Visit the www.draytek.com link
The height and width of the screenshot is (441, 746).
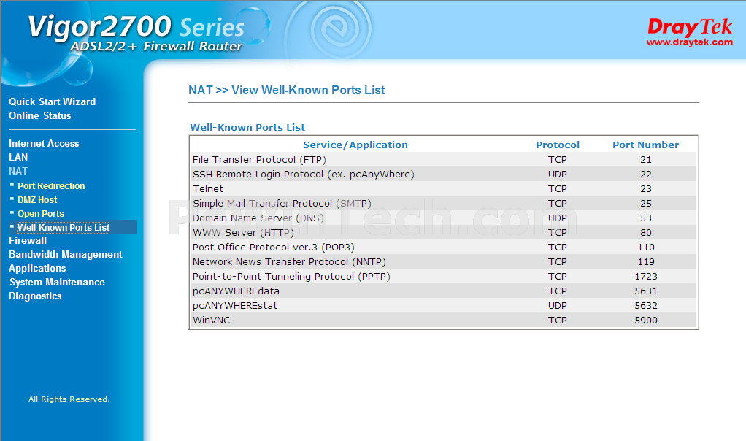click(690, 42)
